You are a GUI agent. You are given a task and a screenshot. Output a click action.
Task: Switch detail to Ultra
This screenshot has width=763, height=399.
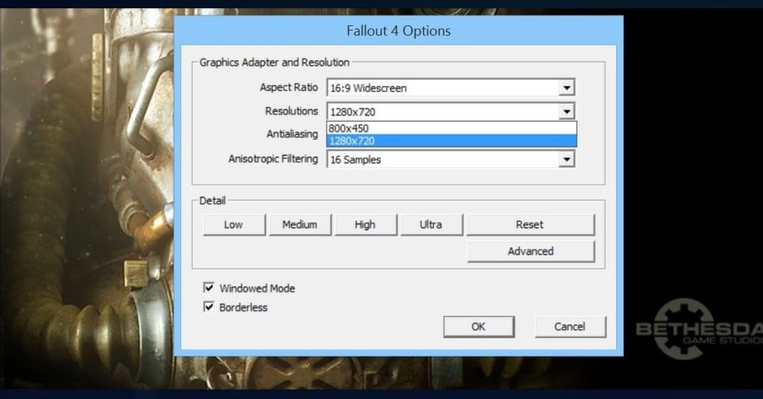coord(431,225)
